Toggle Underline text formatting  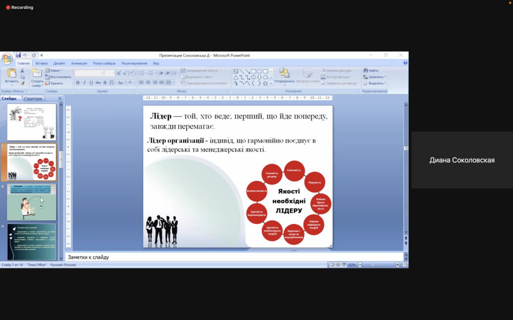pyautogui.click(x=91, y=82)
